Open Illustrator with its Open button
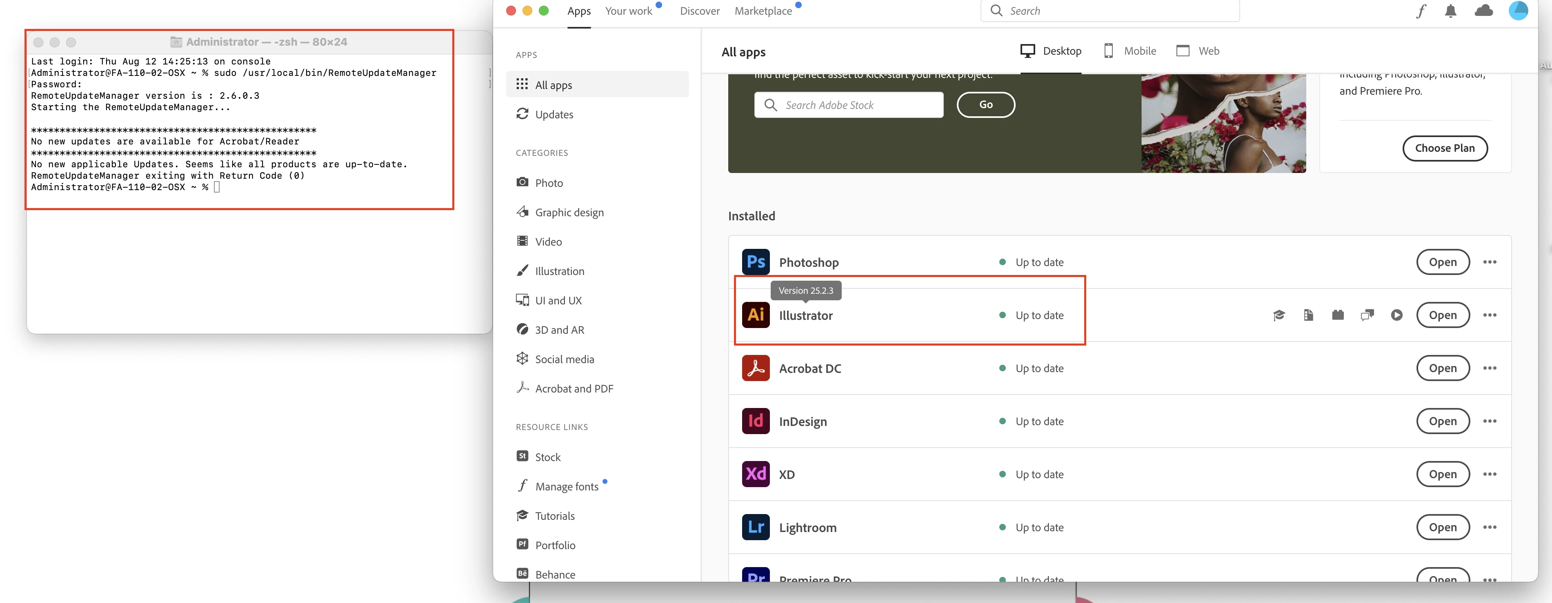The height and width of the screenshot is (603, 1552). pos(1442,315)
